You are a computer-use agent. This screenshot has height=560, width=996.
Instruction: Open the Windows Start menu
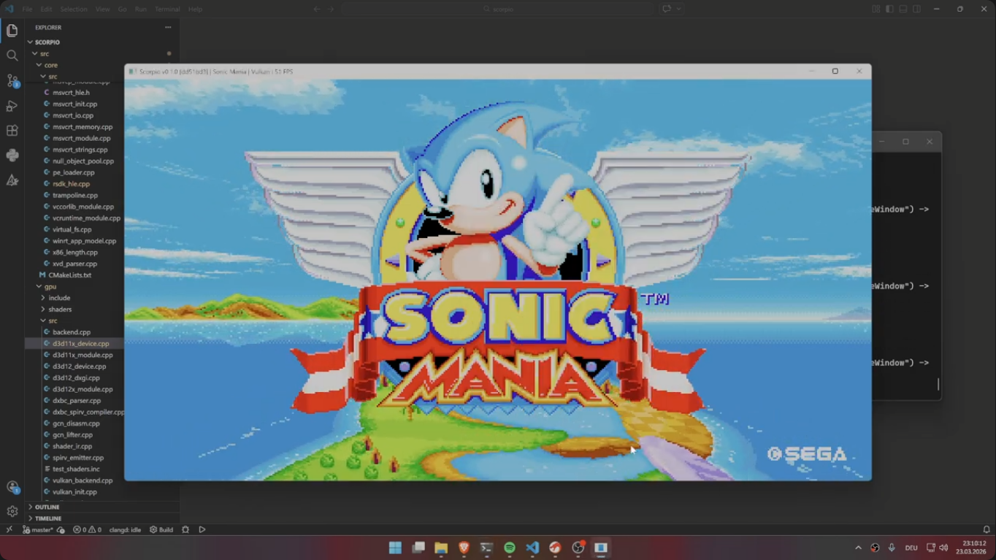pos(395,548)
